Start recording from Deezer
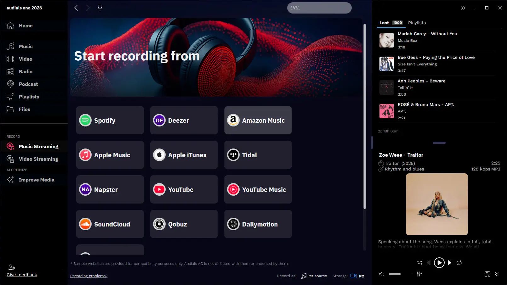This screenshot has width=507, height=285. point(184,120)
